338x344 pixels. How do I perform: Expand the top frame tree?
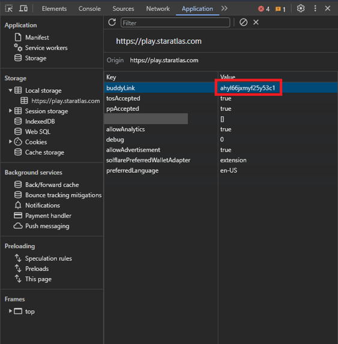[10, 311]
